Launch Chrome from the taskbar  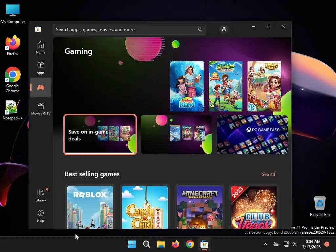click(x=190, y=244)
